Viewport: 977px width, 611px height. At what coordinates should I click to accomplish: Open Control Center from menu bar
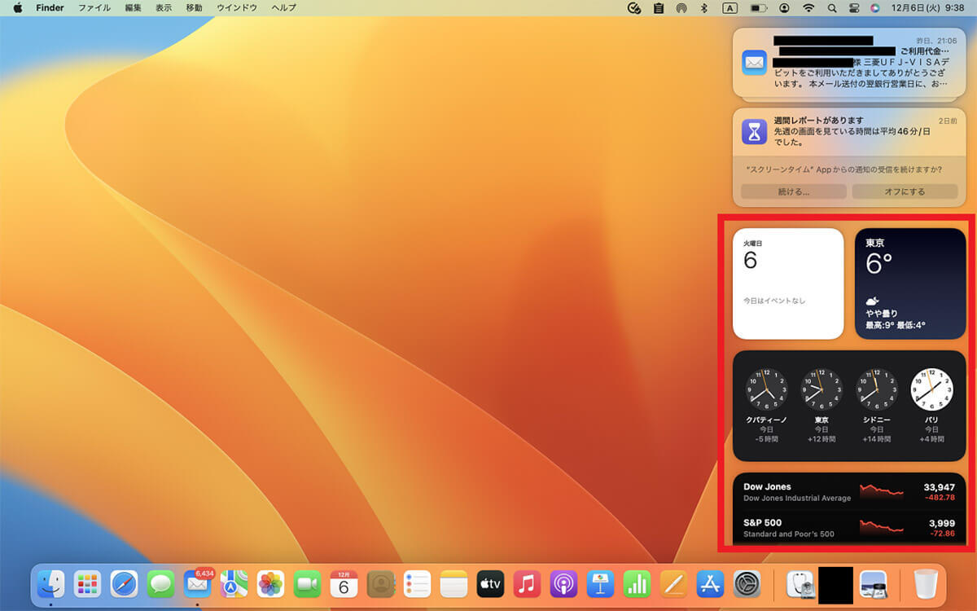point(853,7)
